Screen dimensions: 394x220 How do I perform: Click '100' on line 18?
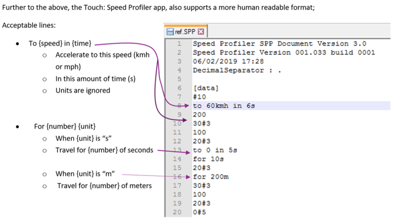click(x=199, y=194)
